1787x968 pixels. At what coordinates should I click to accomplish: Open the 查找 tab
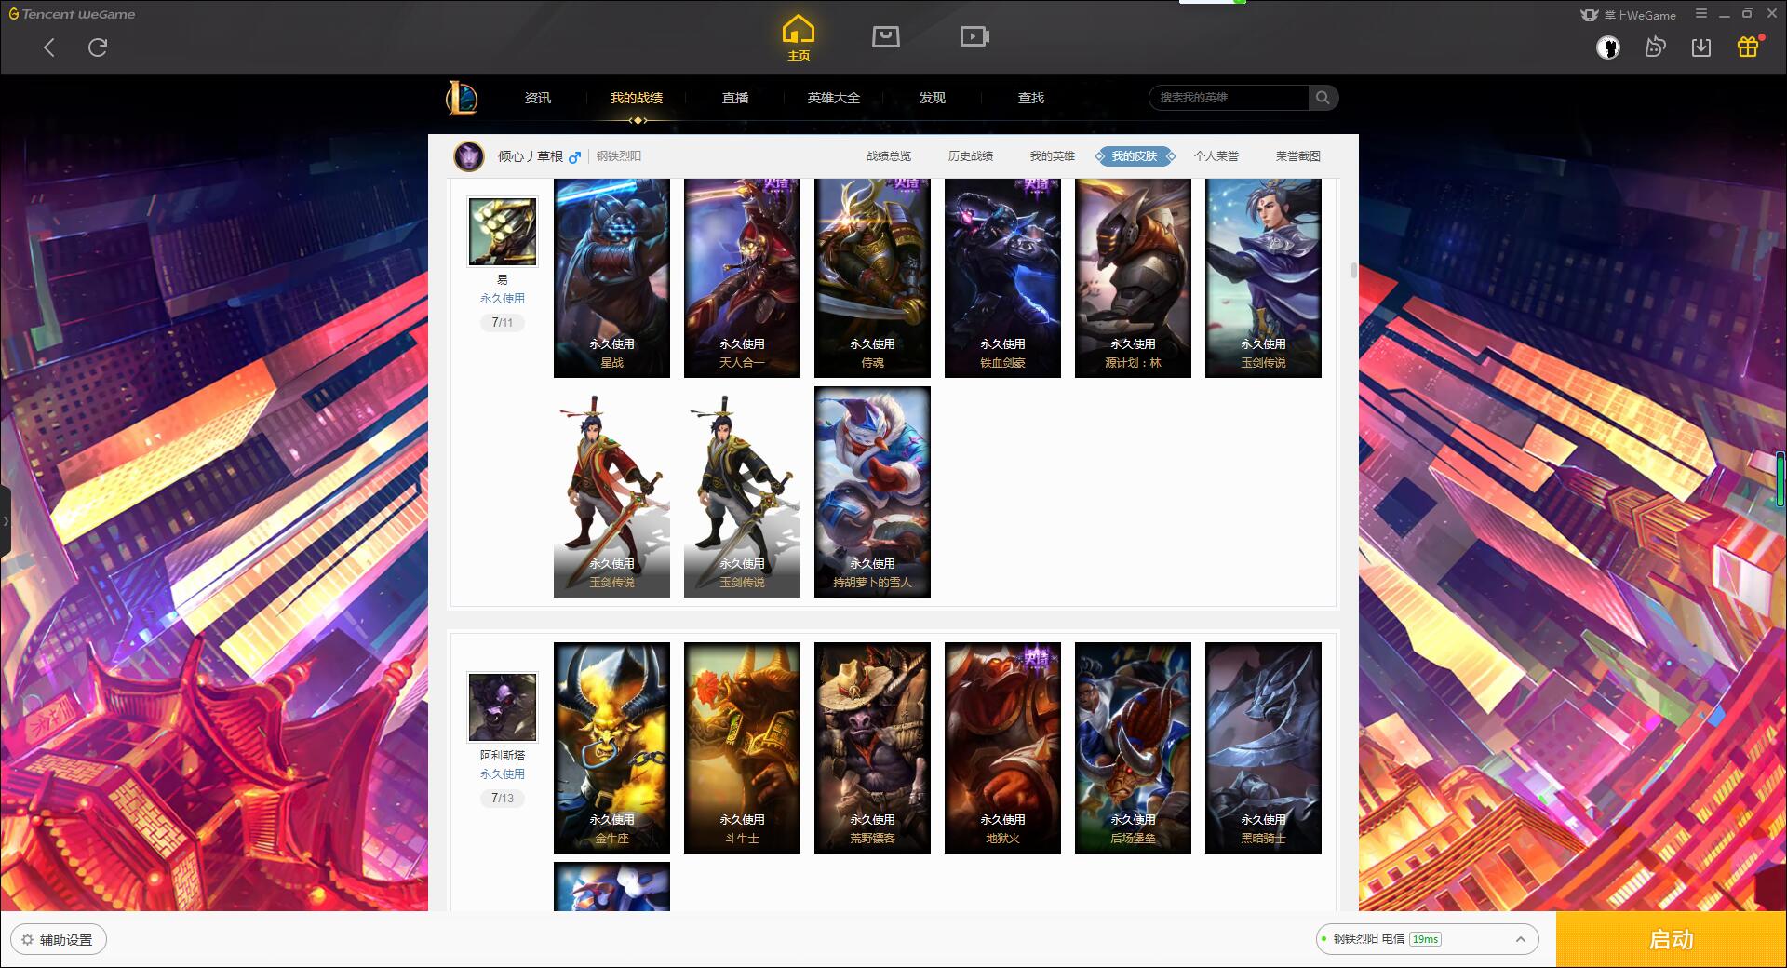[x=1030, y=98]
